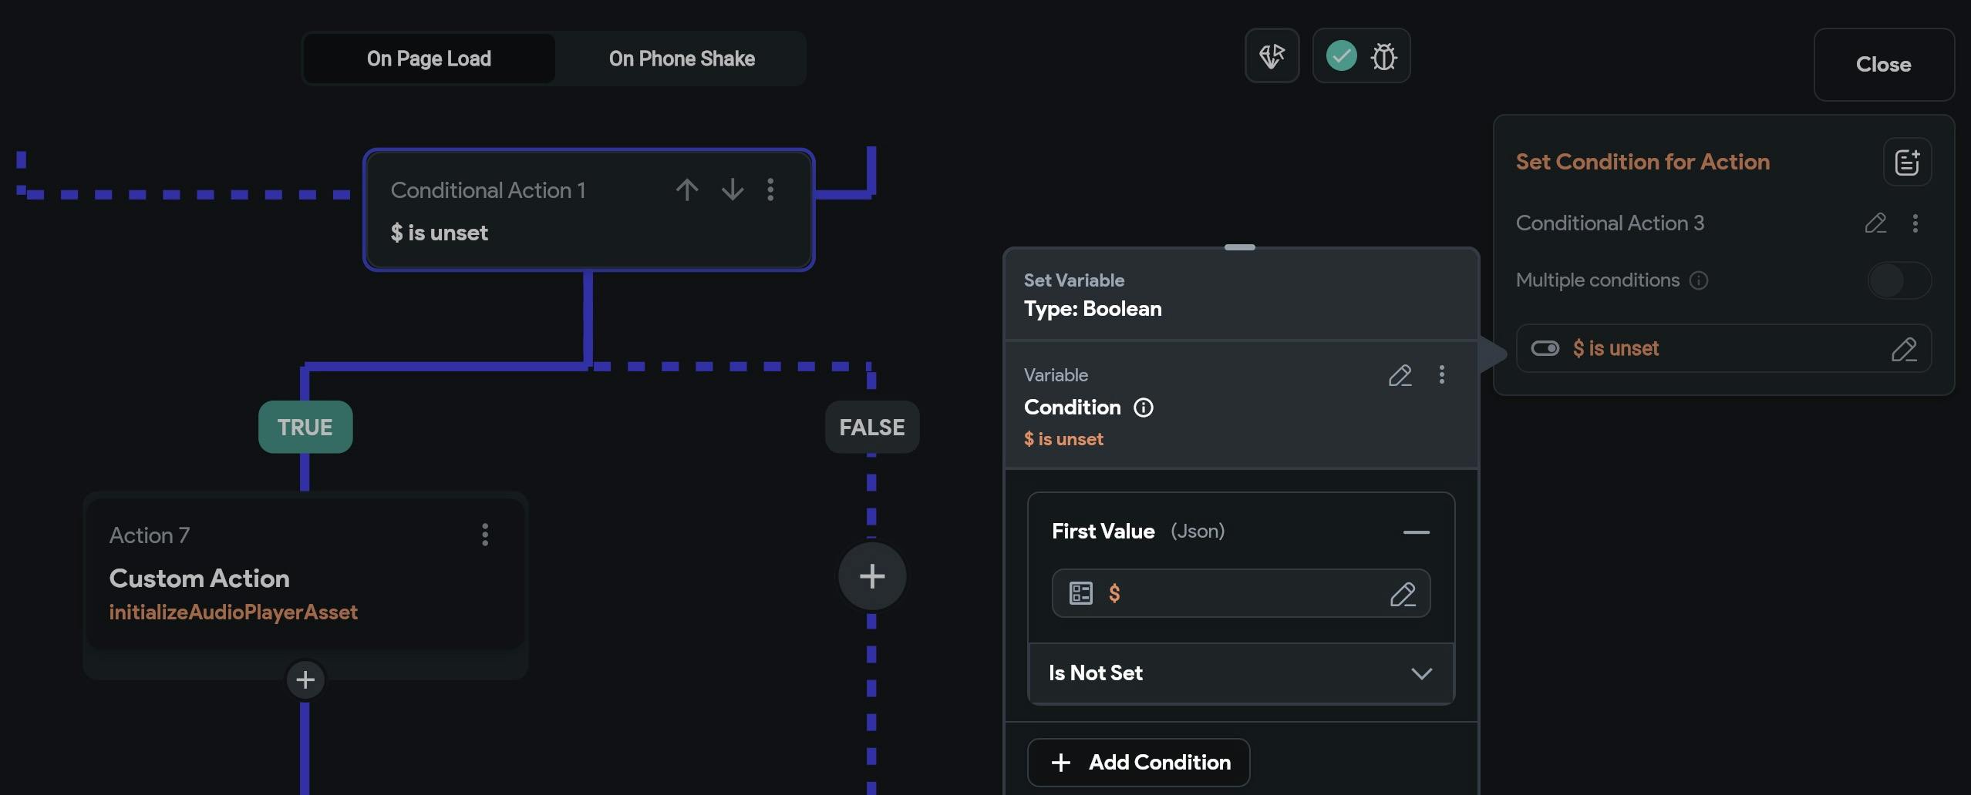Click the green checkmark status indicator

pos(1342,56)
